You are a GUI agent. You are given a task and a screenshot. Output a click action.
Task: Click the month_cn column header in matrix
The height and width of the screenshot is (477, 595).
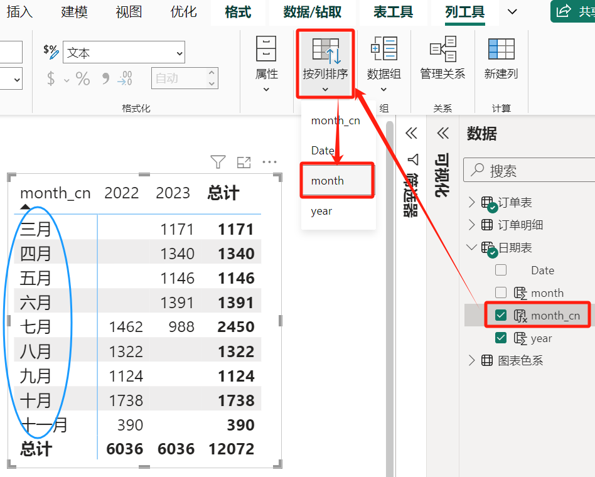pos(55,193)
